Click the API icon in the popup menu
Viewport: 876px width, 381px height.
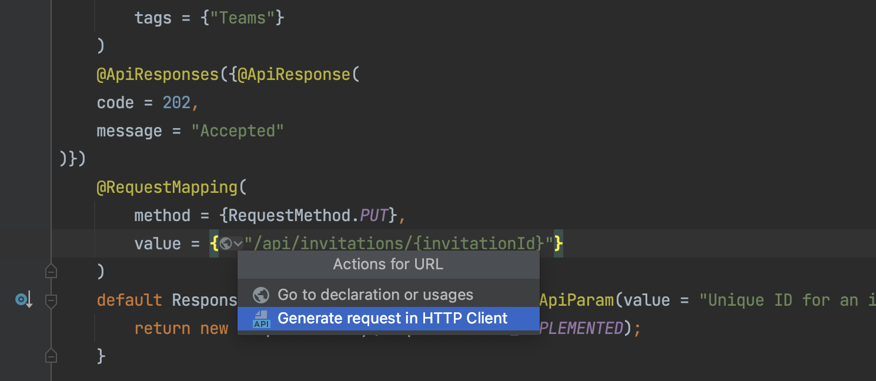(x=261, y=319)
